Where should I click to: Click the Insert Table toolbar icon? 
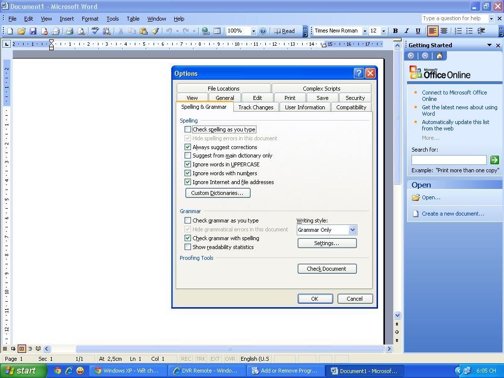click(217, 31)
